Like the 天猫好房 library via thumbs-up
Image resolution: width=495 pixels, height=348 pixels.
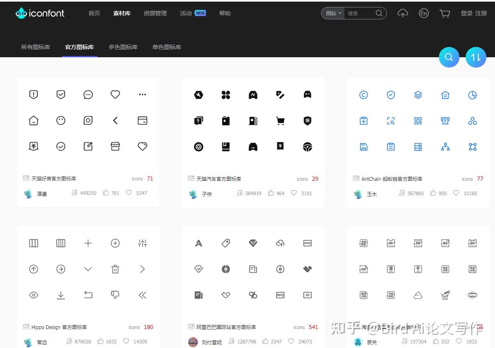106,192
